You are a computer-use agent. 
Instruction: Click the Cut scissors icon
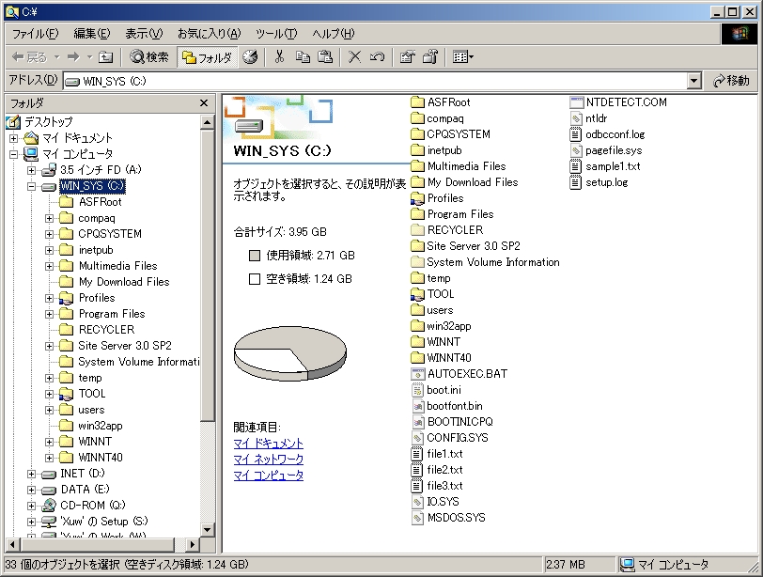pyautogui.click(x=279, y=57)
